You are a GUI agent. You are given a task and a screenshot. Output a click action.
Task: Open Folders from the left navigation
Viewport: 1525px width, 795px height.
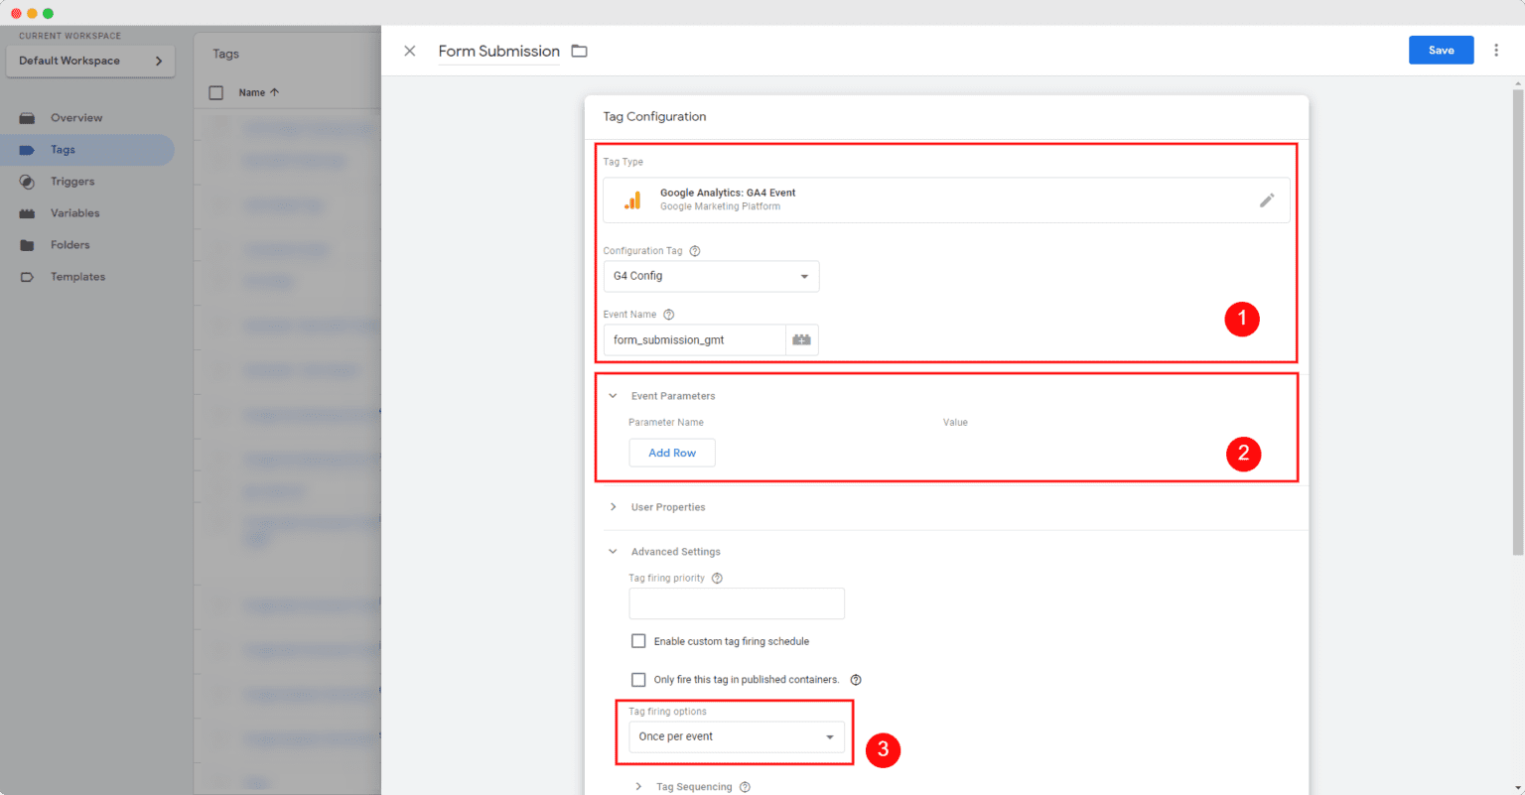coord(69,244)
